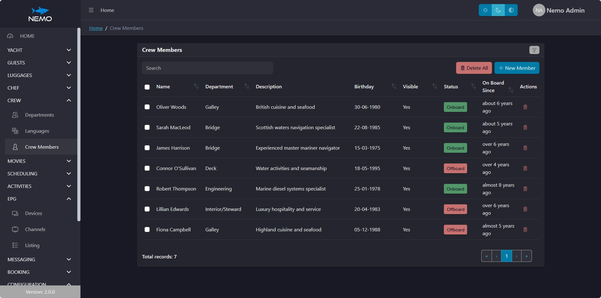Expand the ACTIVITIES sidebar section
Image resolution: width=601 pixels, height=298 pixels.
point(39,186)
